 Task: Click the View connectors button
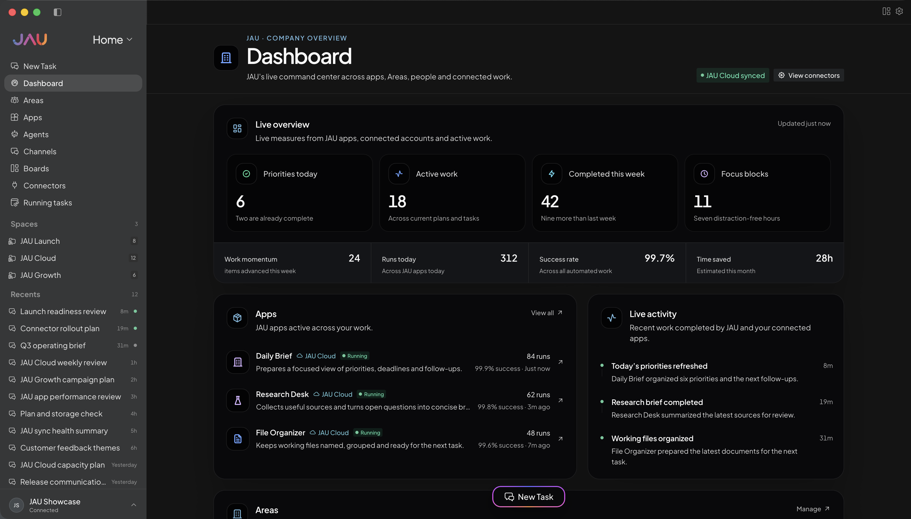pos(809,75)
